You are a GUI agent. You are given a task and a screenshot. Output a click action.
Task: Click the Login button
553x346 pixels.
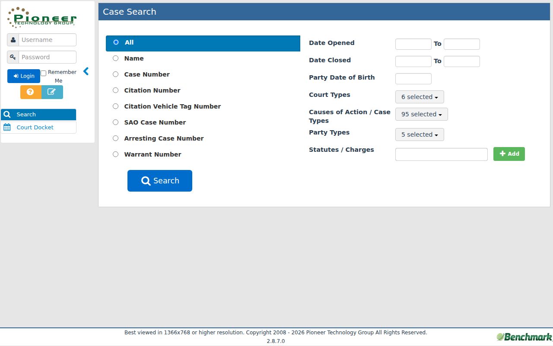coord(24,76)
